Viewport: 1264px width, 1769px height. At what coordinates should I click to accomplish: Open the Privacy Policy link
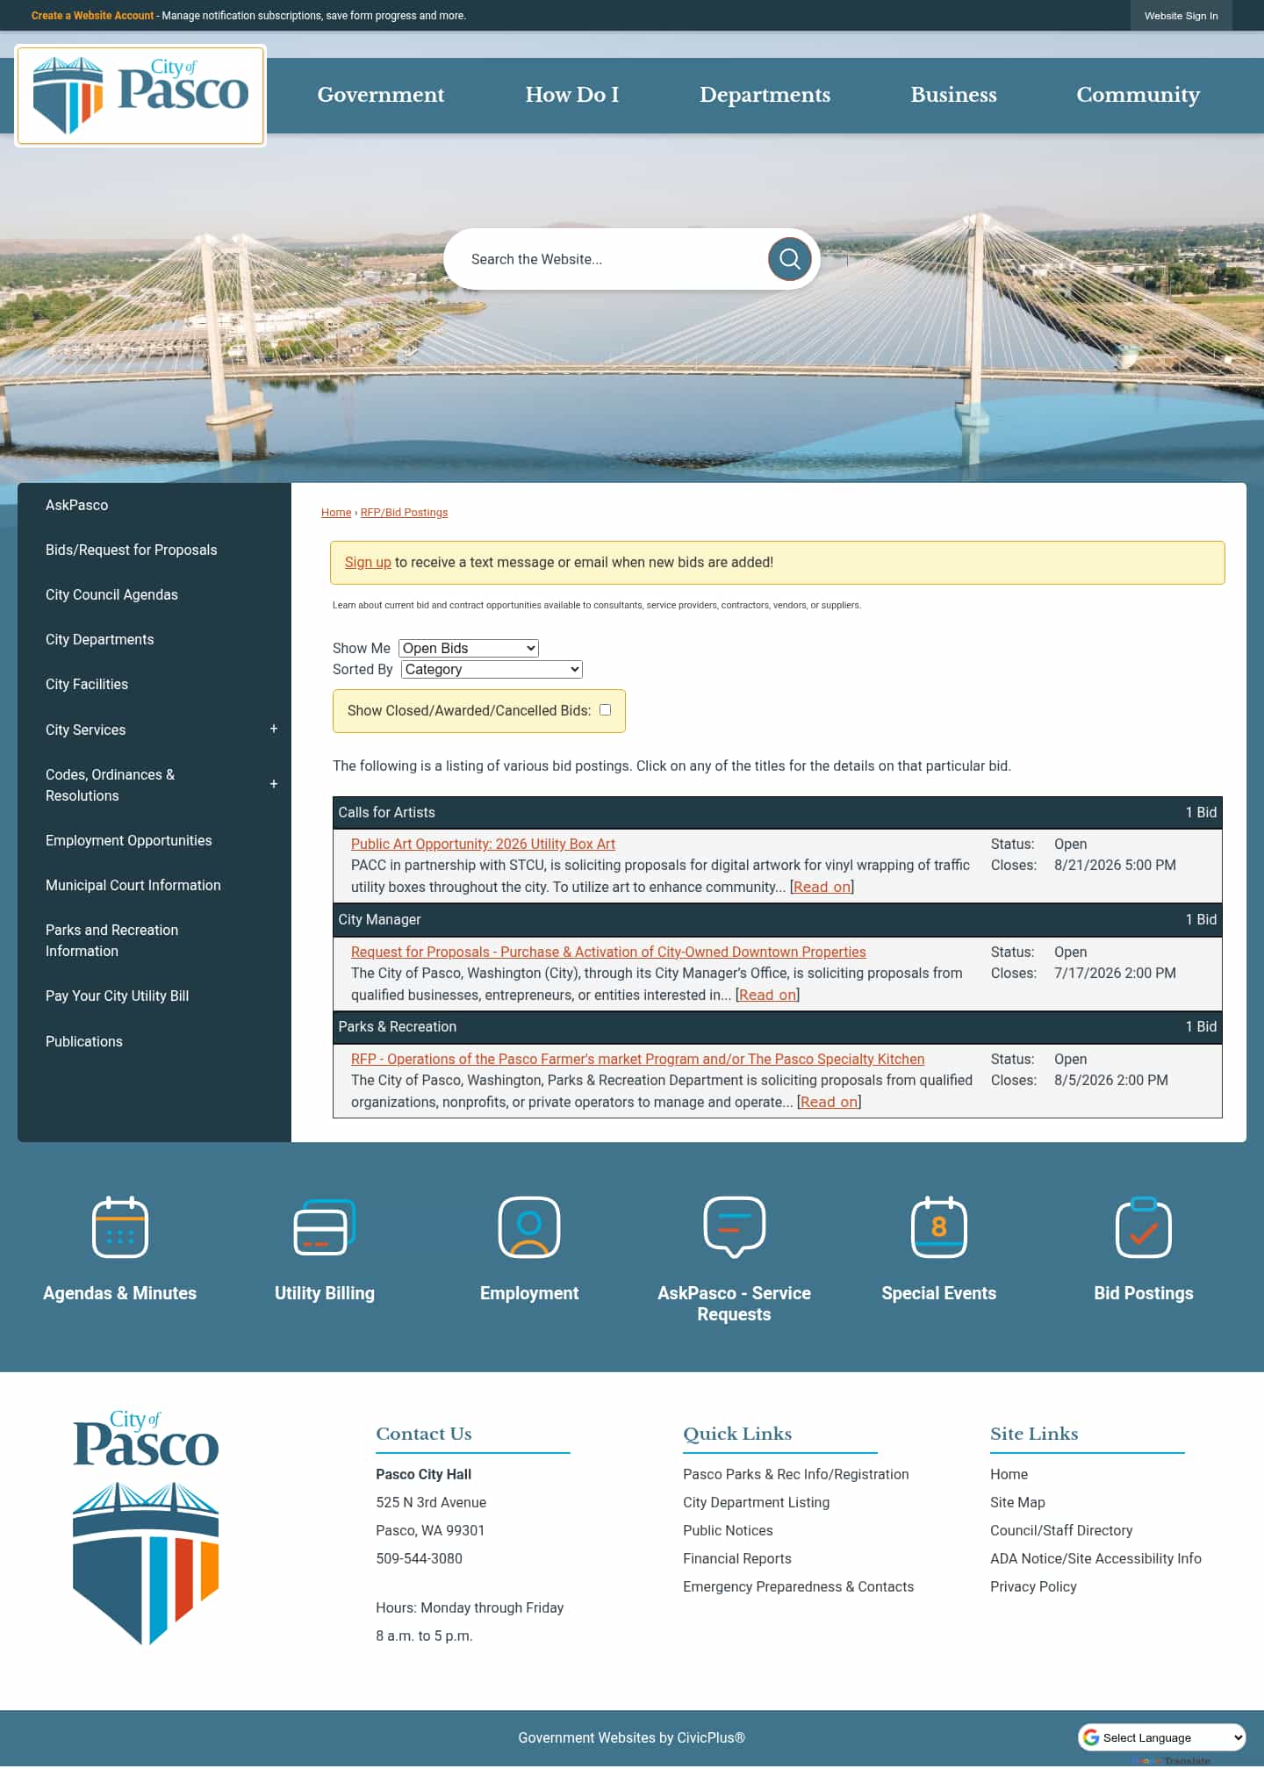click(1034, 1586)
